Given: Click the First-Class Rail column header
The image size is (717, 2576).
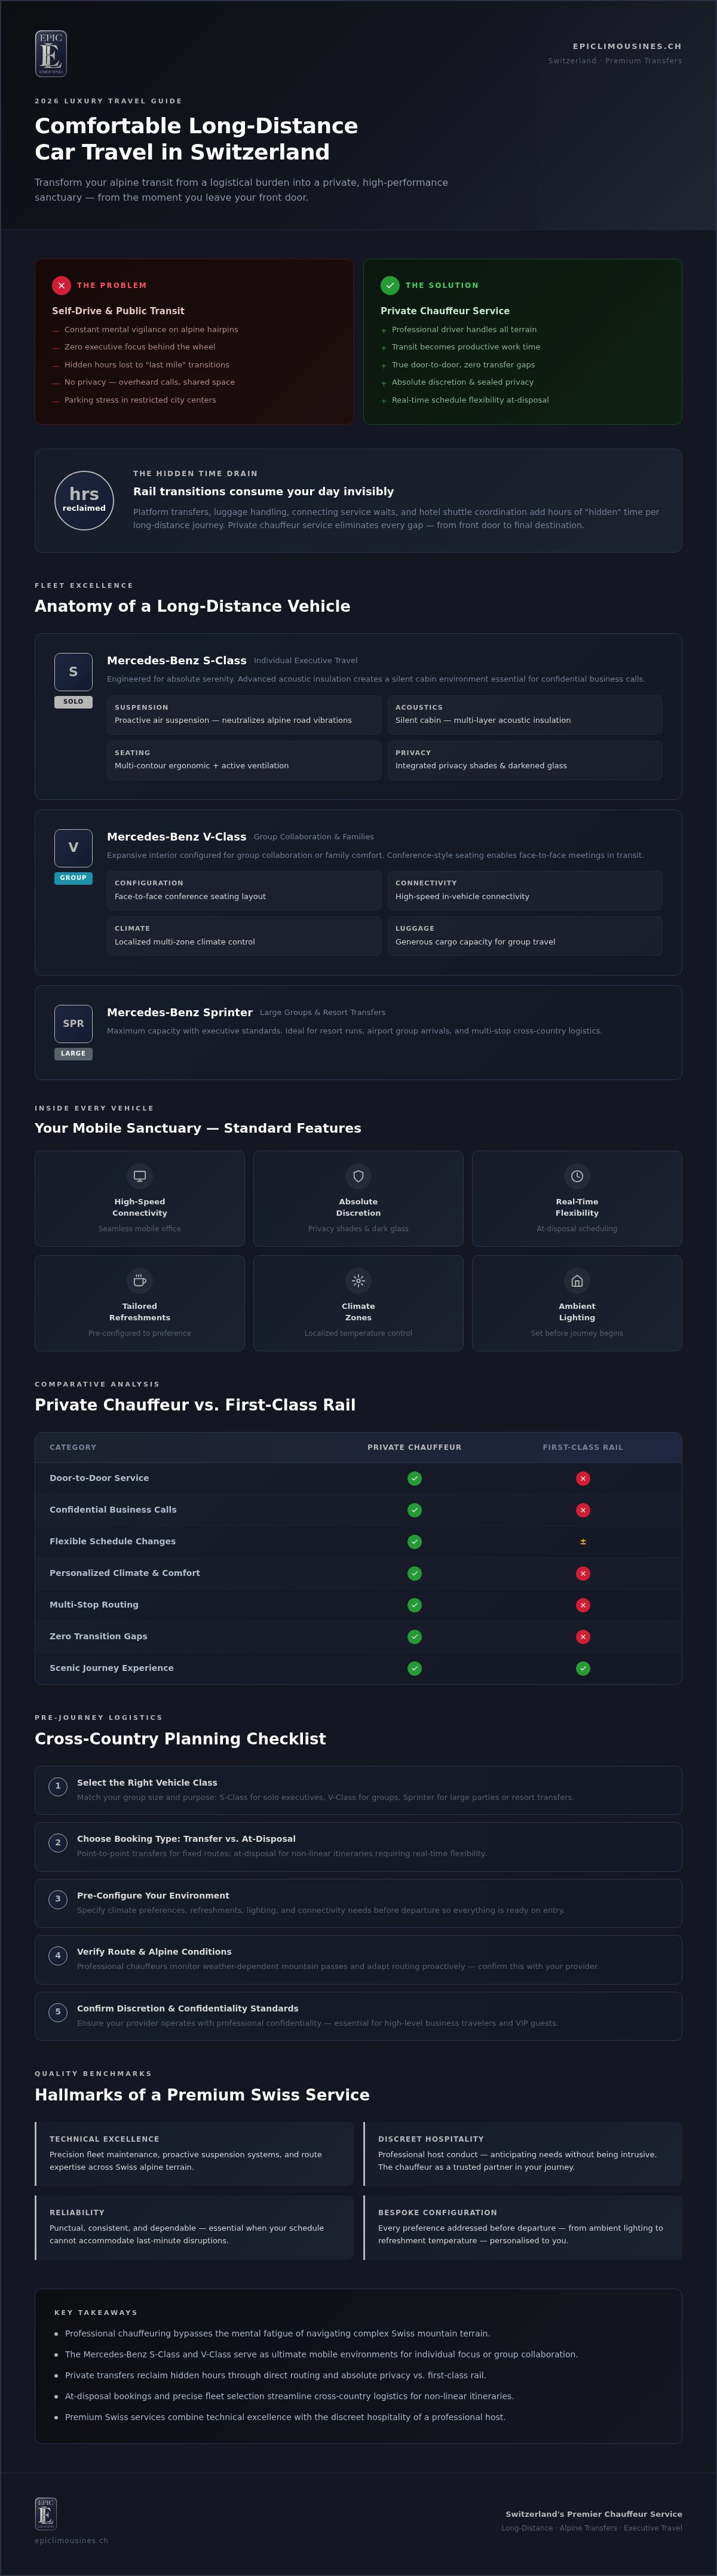Looking at the screenshot, I should (583, 1447).
